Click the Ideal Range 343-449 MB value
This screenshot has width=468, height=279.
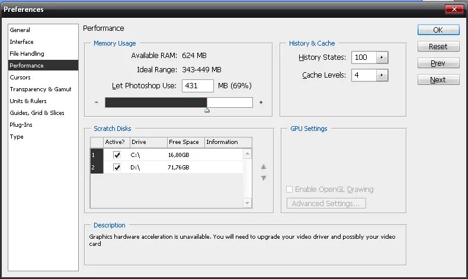tap(202, 70)
